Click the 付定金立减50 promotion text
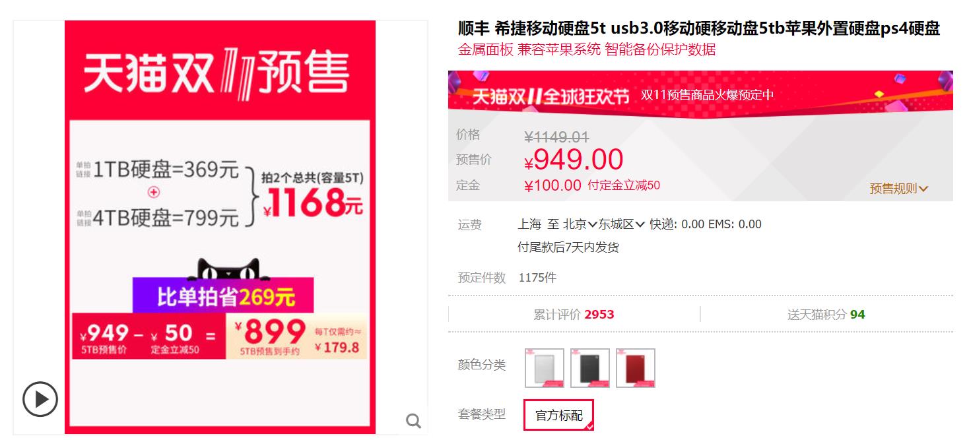Viewport: 969px width, 440px height. point(624,185)
